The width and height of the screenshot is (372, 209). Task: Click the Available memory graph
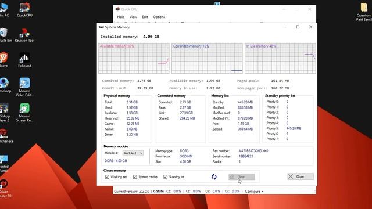click(134, 58)
